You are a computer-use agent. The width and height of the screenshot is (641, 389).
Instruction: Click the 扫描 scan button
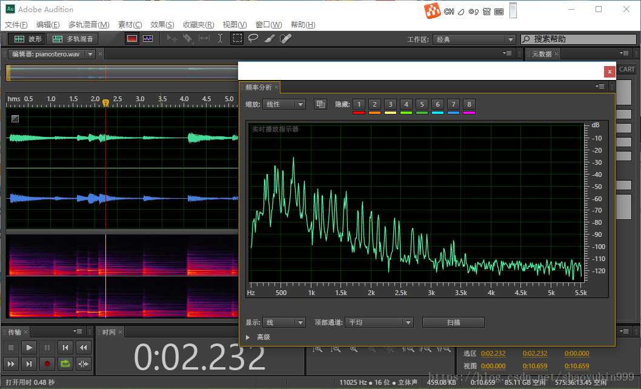pos(453,322)
